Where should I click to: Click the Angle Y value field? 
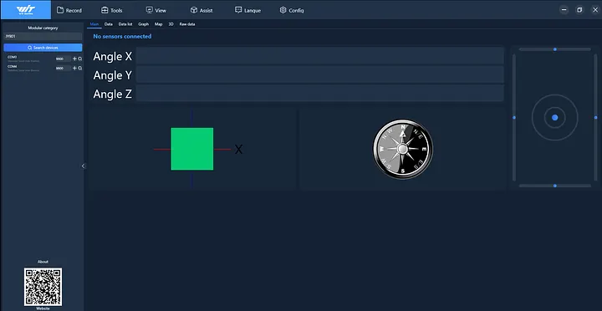tap(319, 74)
